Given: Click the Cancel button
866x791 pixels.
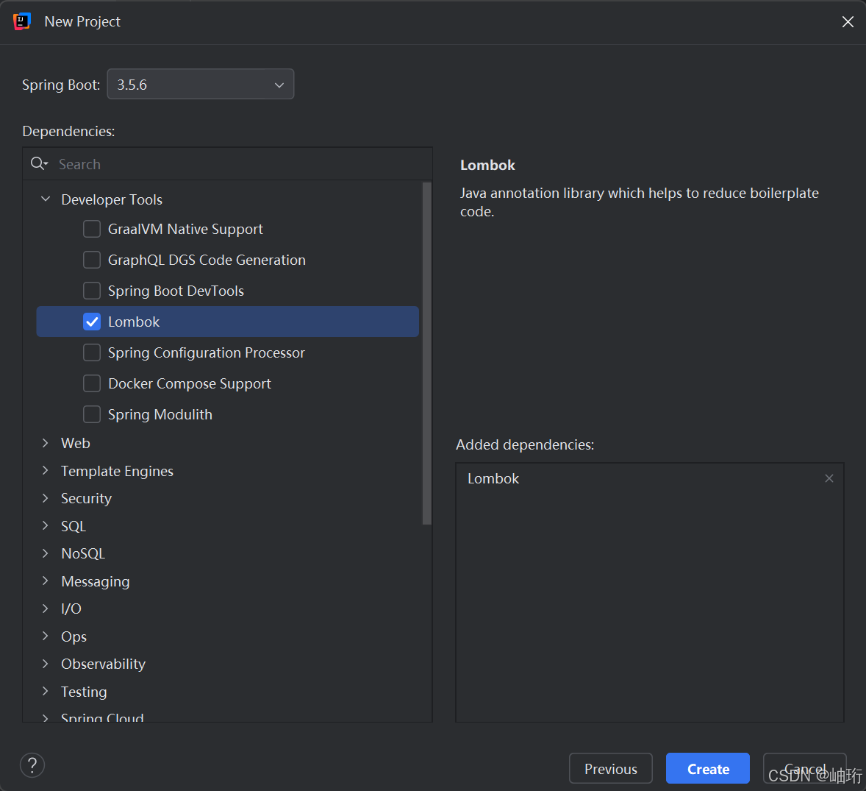Looking at the screenshot, I should point(804,768).
